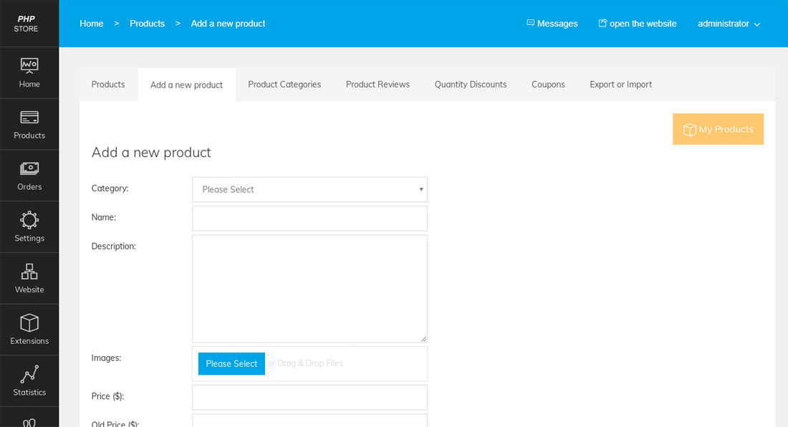Open the Messages panel in the top bar
Viewport: 788px width, 427px height.
click(552, 23)
